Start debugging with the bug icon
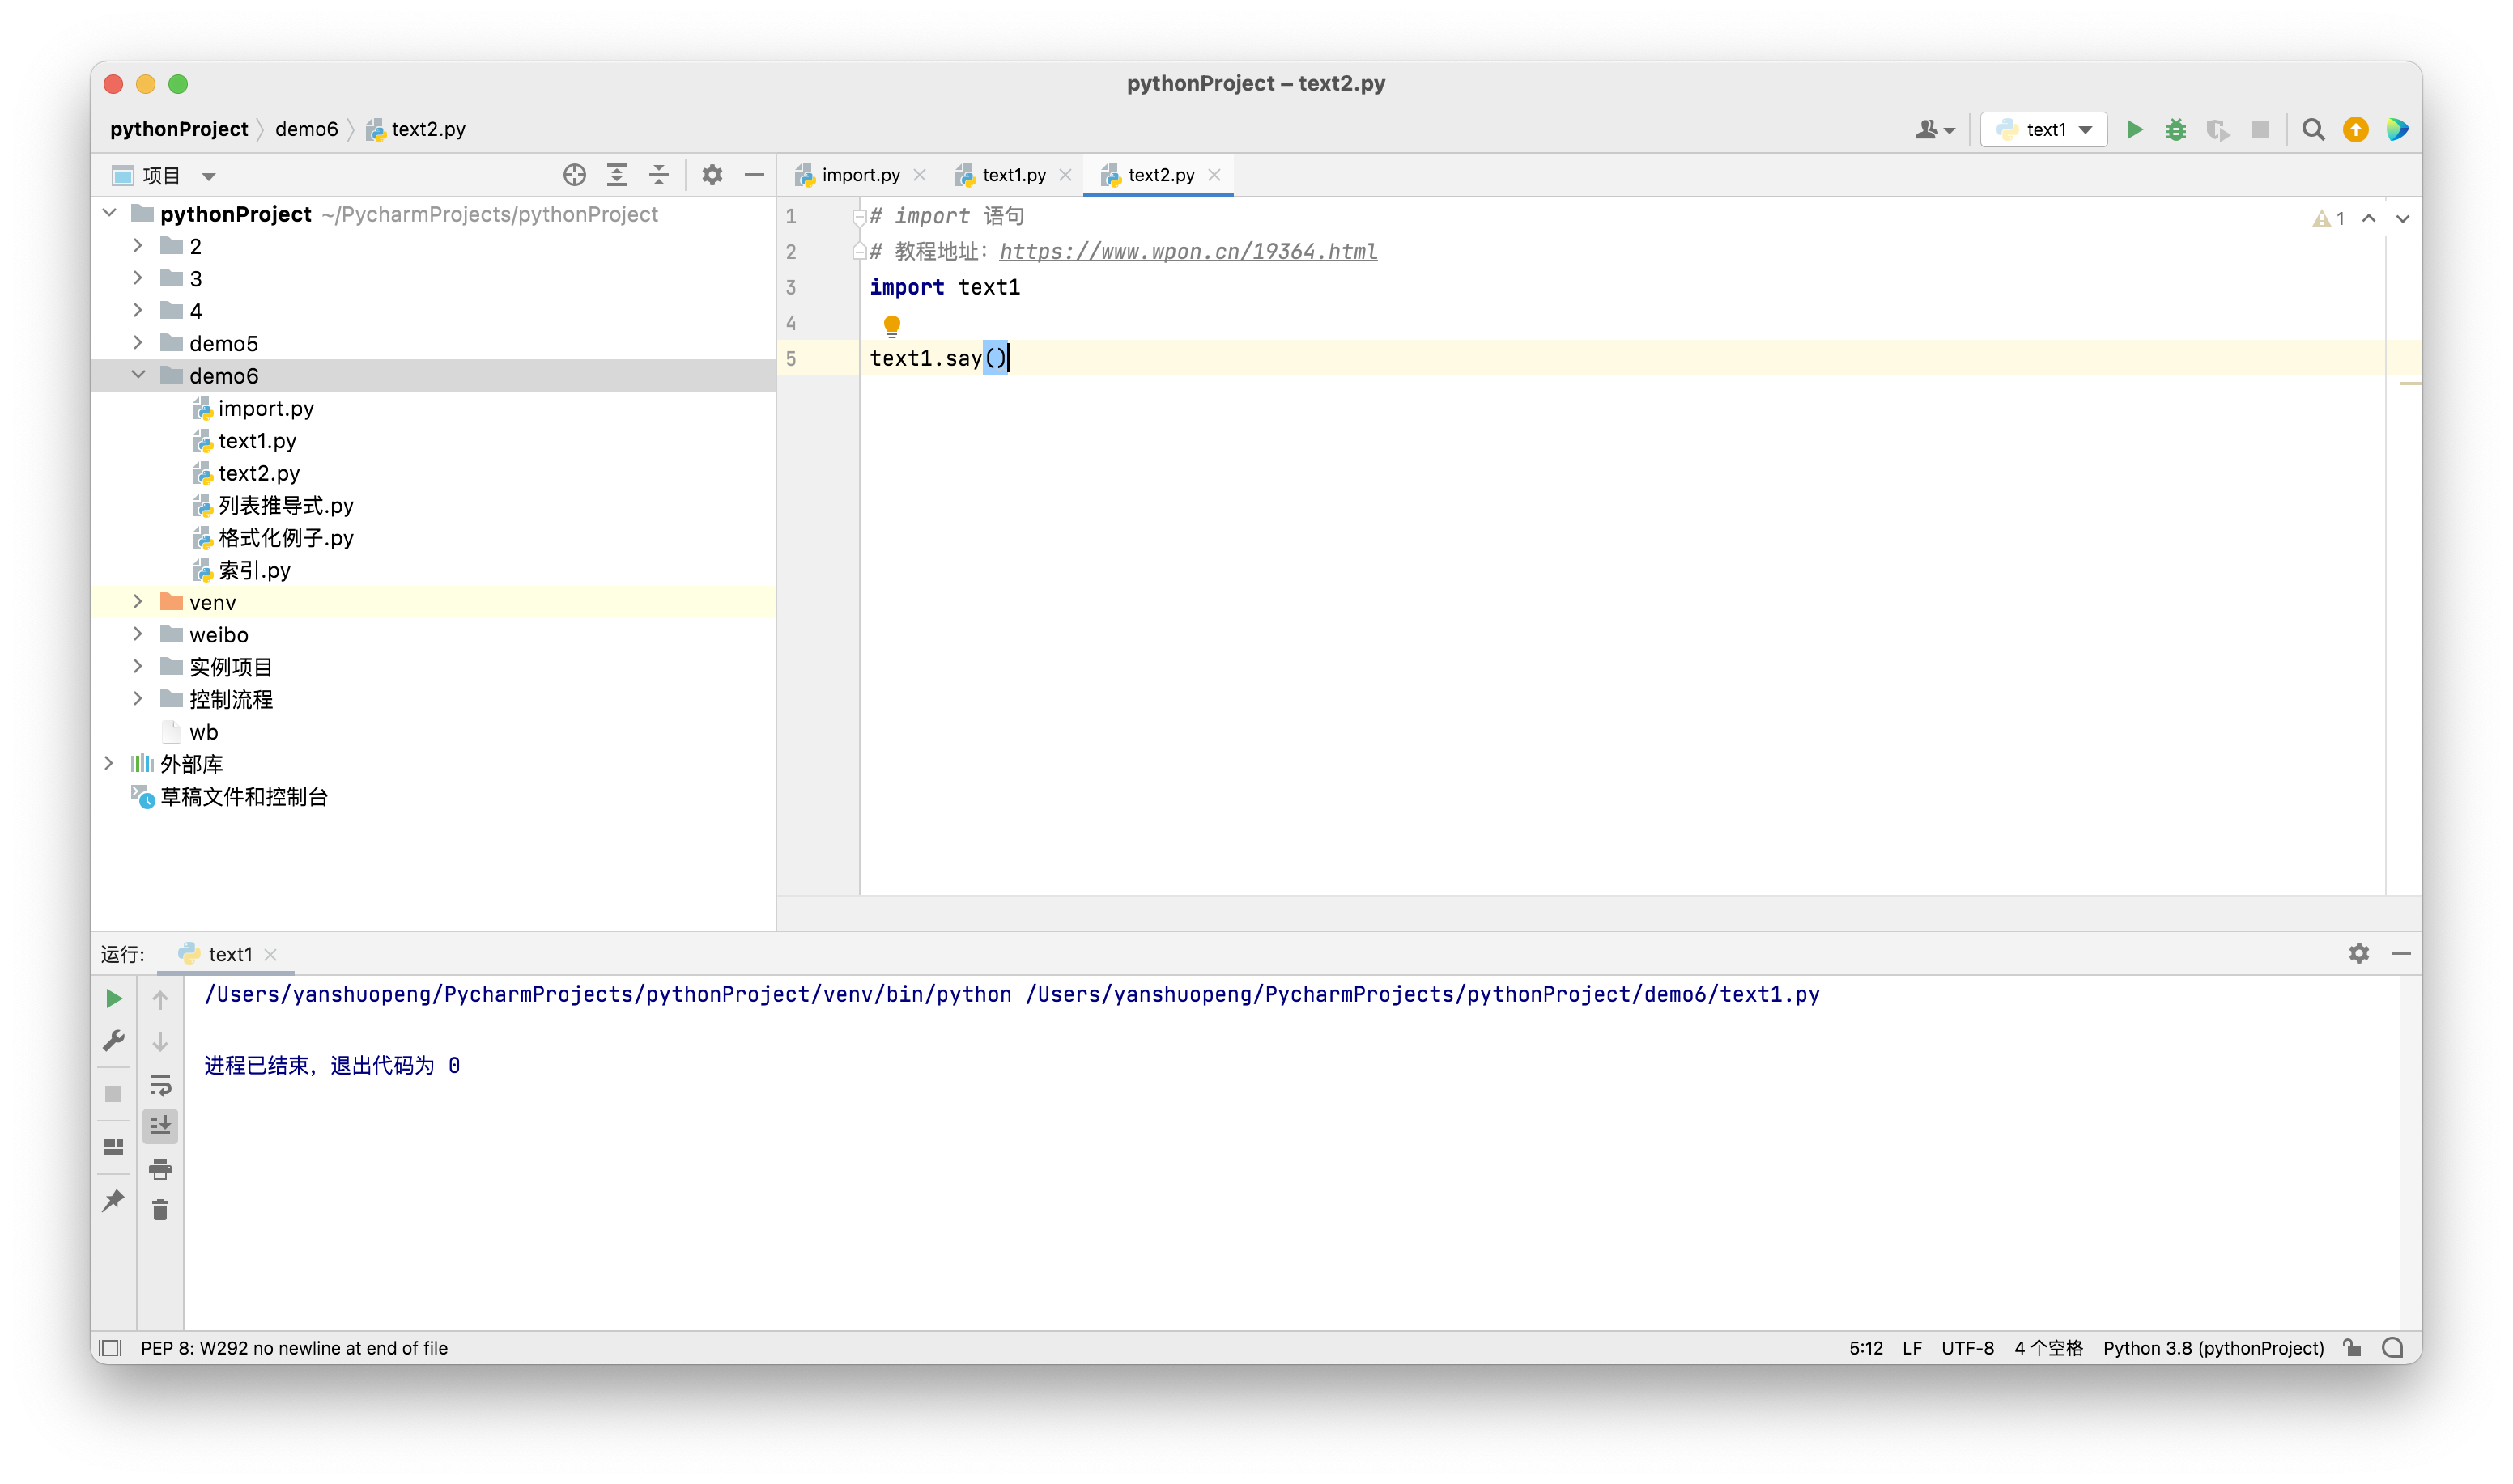2513x1484 pixels. [2176, 129]
